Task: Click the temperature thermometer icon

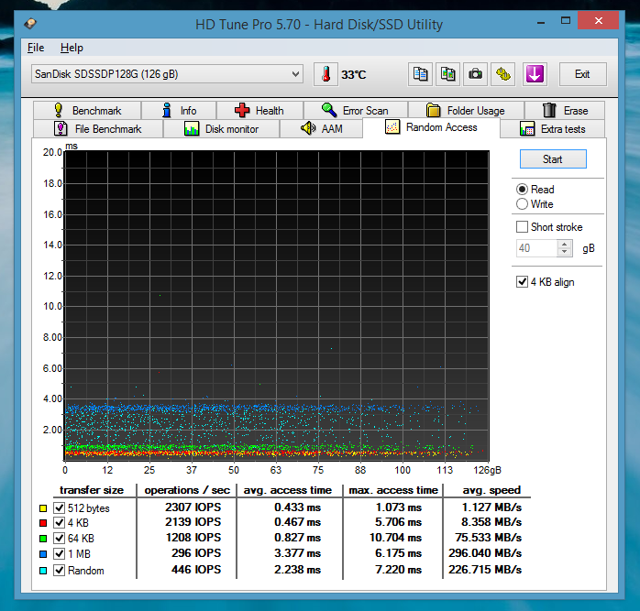Action: click(x=326, y=74)
